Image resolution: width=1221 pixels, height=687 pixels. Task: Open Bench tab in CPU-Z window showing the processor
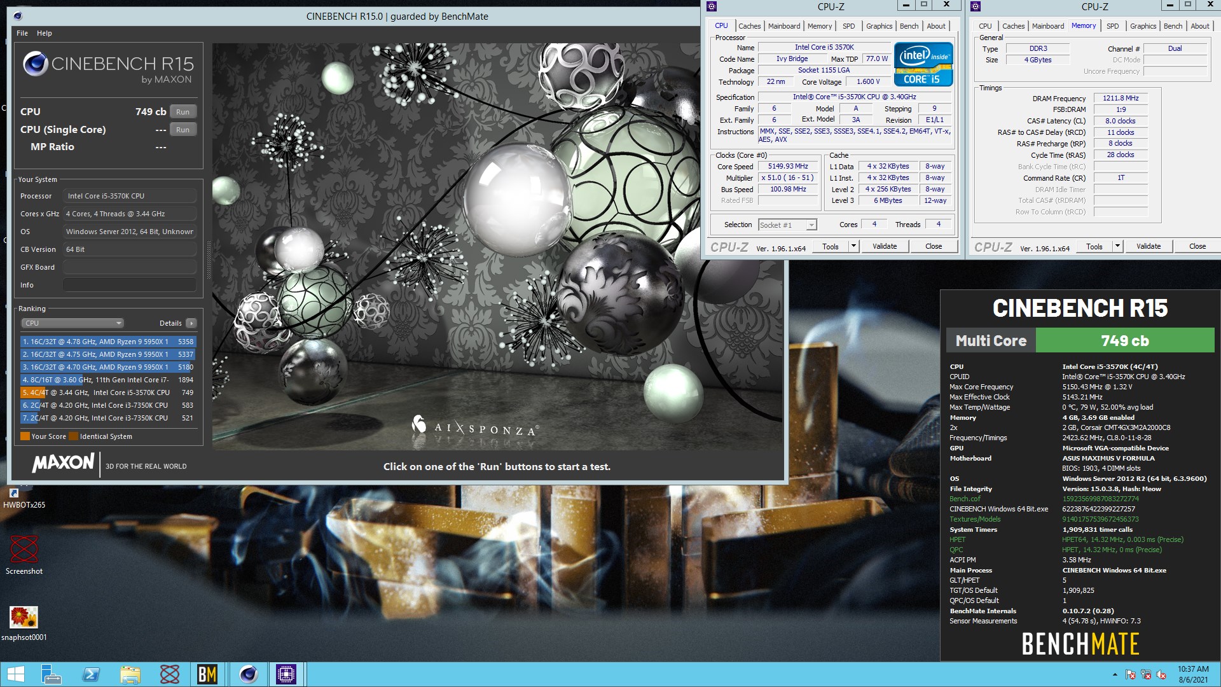tap(909, 26)
